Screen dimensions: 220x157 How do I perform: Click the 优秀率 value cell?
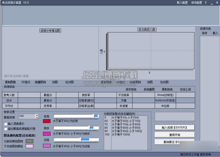(67, 106)
